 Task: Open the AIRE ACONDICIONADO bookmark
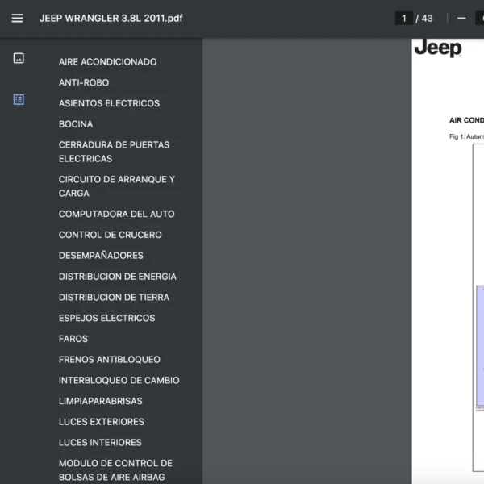pyautogui.click(x=107, y=62)
